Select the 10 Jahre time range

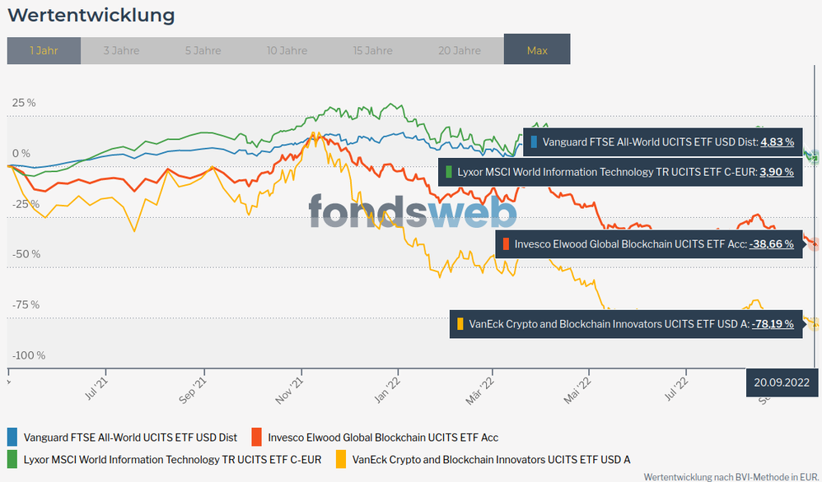pos(287,50)
